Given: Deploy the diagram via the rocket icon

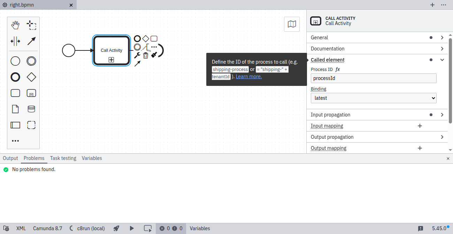Looking at the screenshot, I should pos(116,228).
